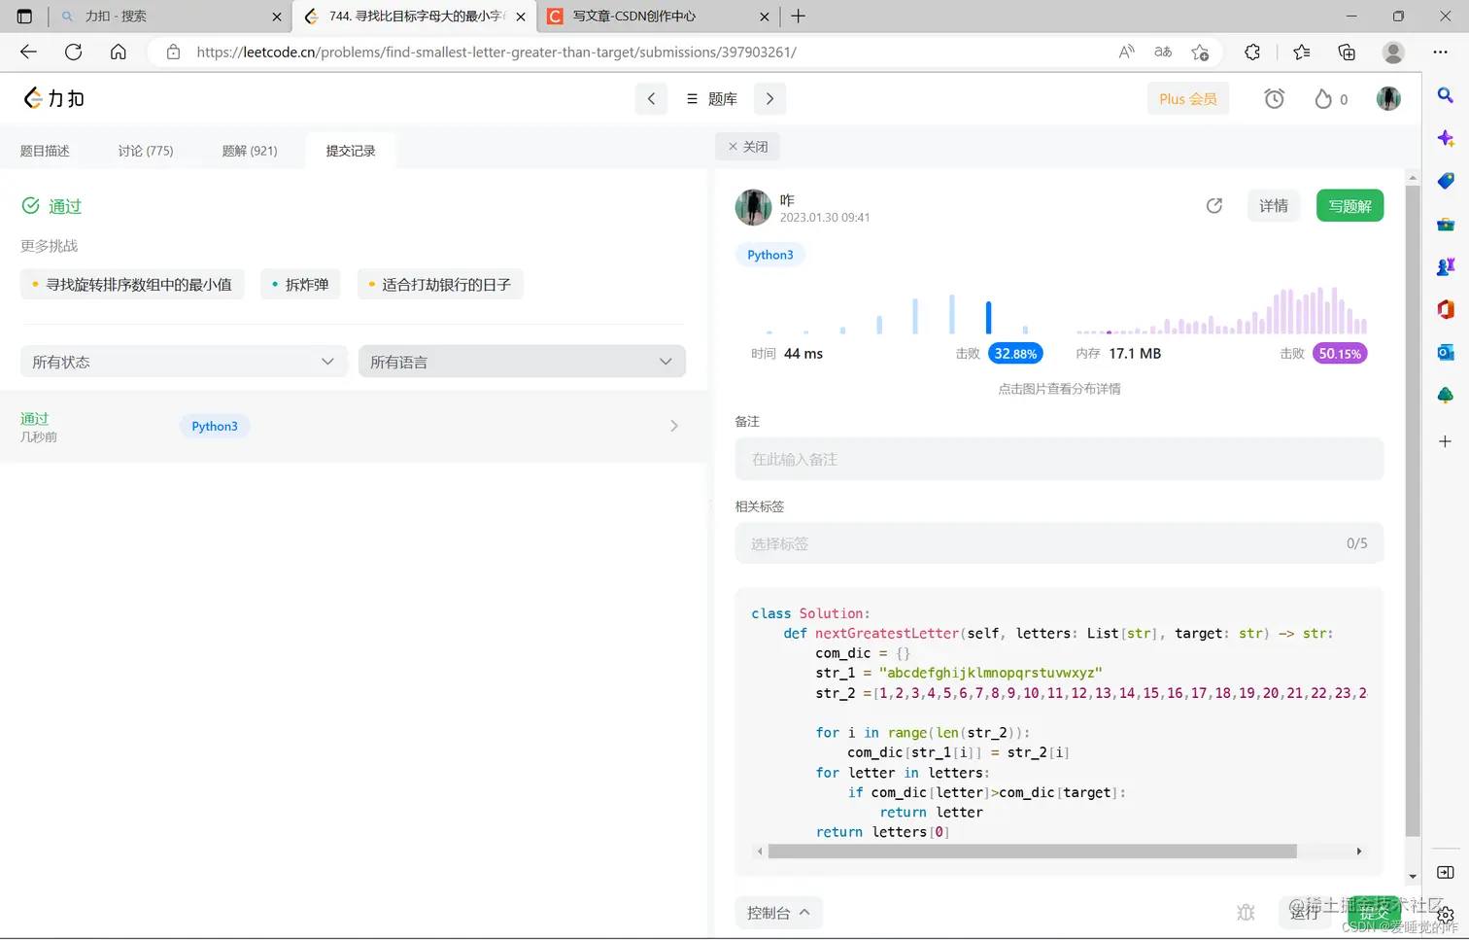Open the 选择标签 tag selector
Image resolution: width=1469 pixels, height=940 pixels.
pyautogui.click(x=1059, y=543)
